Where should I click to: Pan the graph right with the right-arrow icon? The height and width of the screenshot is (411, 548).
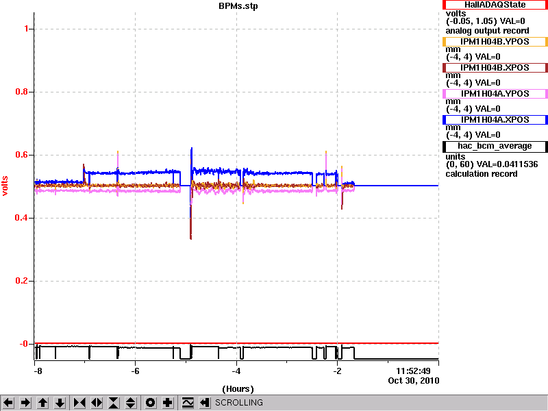click(x=25, y=403)
